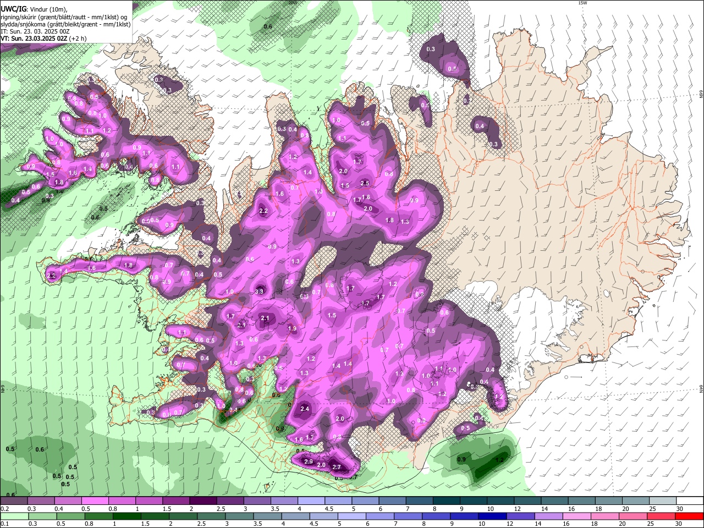The height and width of the screenshot is (528, 704).
Task: Click the 1.9 snowfall value on the map
Action: point(292,328)
